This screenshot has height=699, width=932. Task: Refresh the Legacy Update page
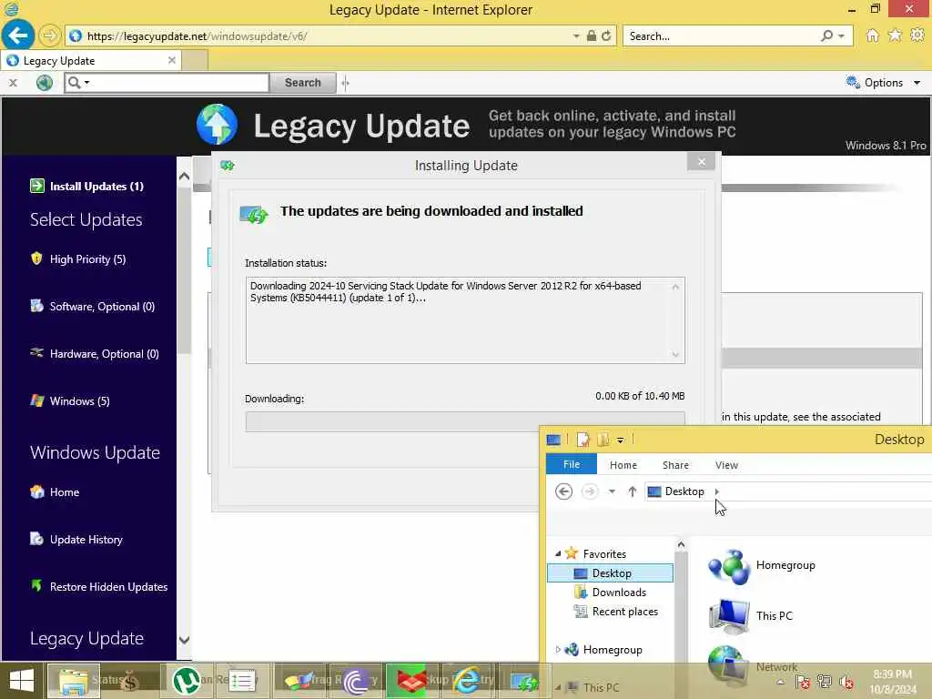coord(606,35)
